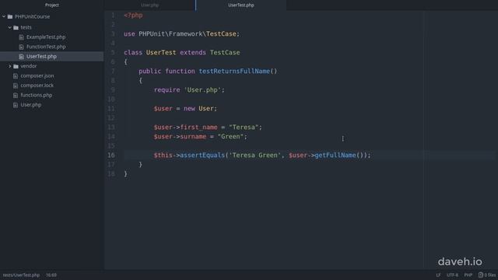Open functions.php from the tree
498x280 pixels.
click(x=37, y=95)
